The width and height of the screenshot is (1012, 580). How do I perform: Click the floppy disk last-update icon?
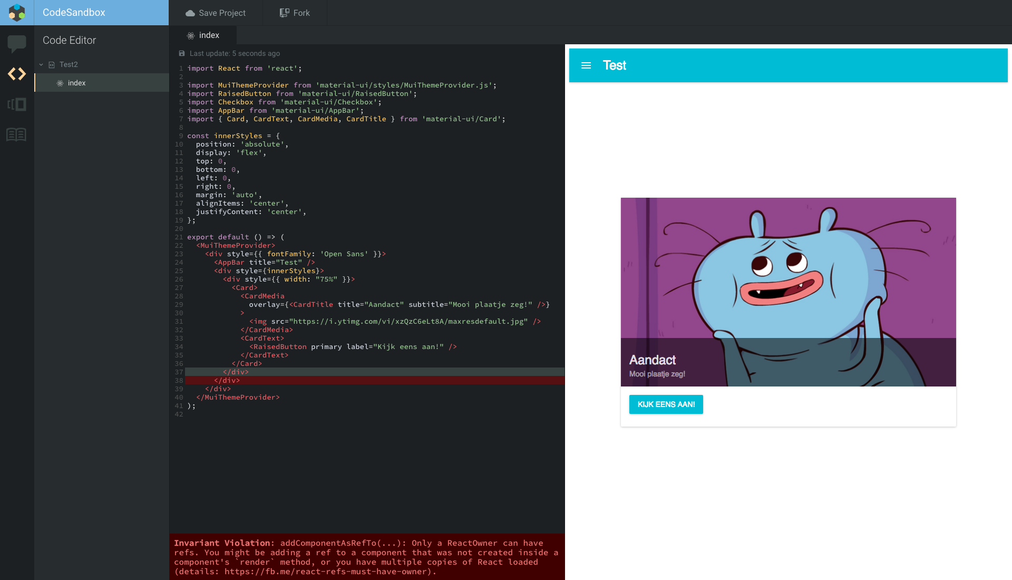pos(182,53)
